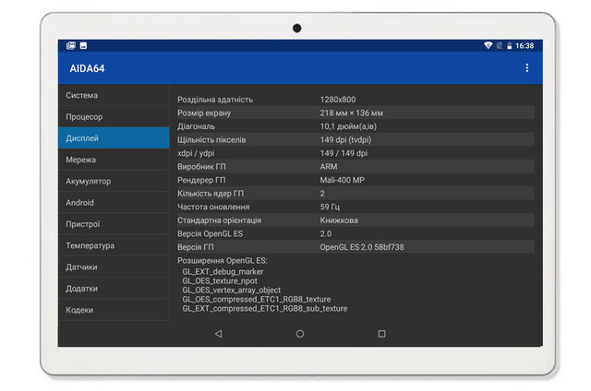The height and width of the screenshot is (391, 591).
Task: Tap the Android back navigation button
Action: point(218,334)
